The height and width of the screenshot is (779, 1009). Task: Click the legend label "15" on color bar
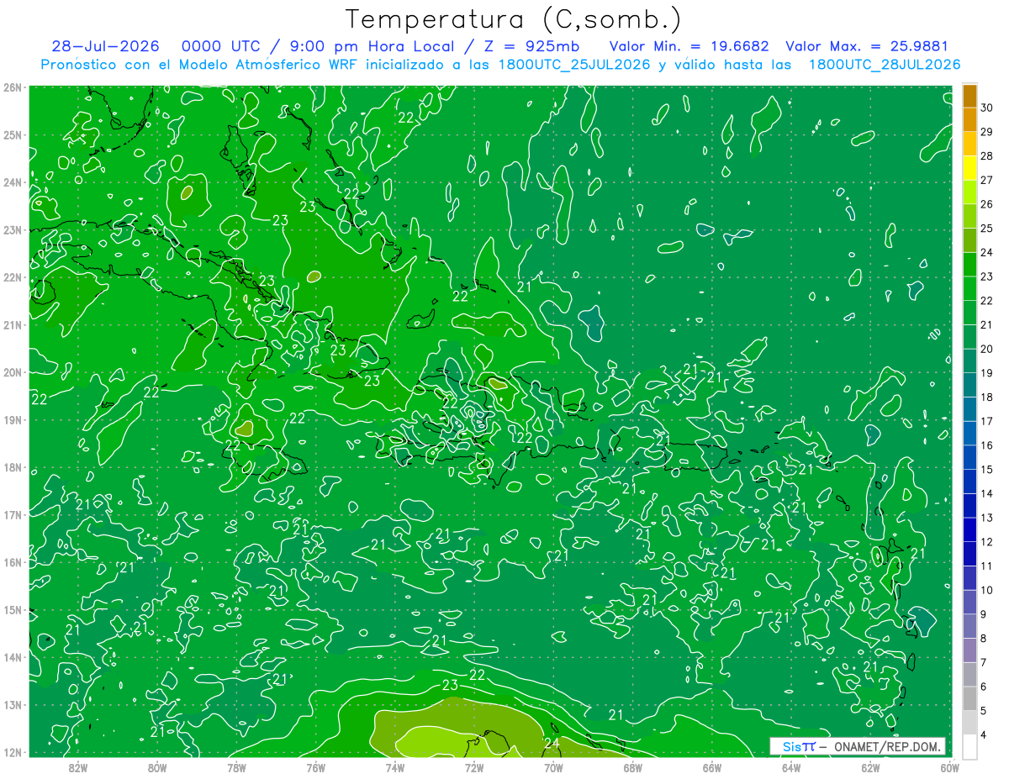click(x=987, y=469)
